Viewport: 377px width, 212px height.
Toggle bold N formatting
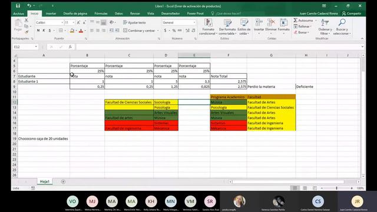point(38,31)
